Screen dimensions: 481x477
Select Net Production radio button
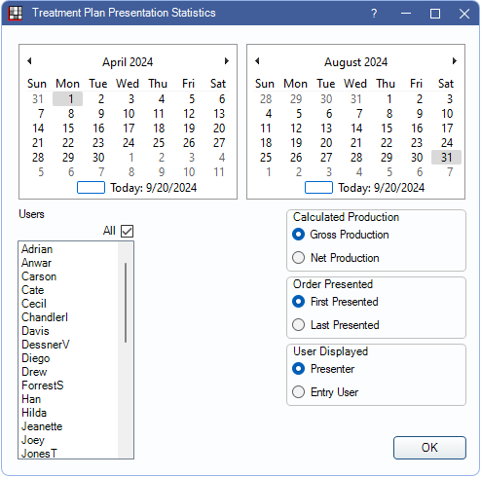click(x=298, y=258)
